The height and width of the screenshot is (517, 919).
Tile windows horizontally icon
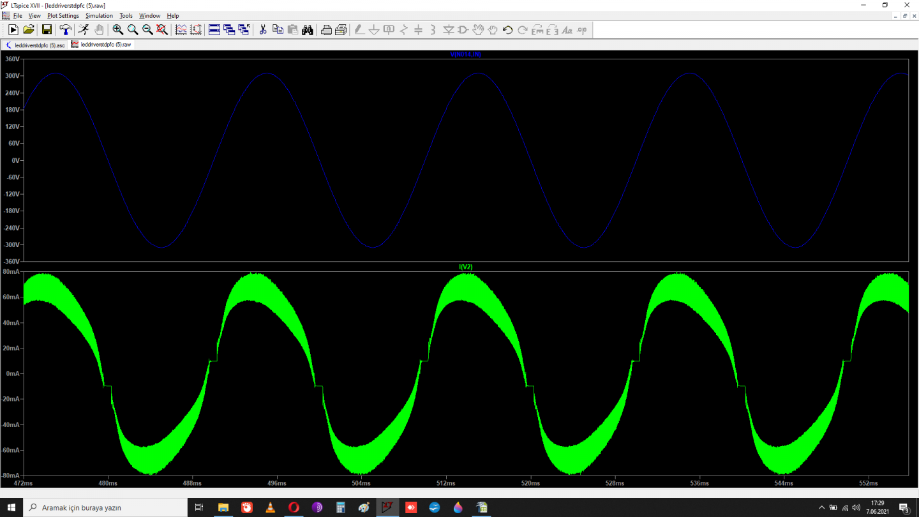(x=214, y=29)
